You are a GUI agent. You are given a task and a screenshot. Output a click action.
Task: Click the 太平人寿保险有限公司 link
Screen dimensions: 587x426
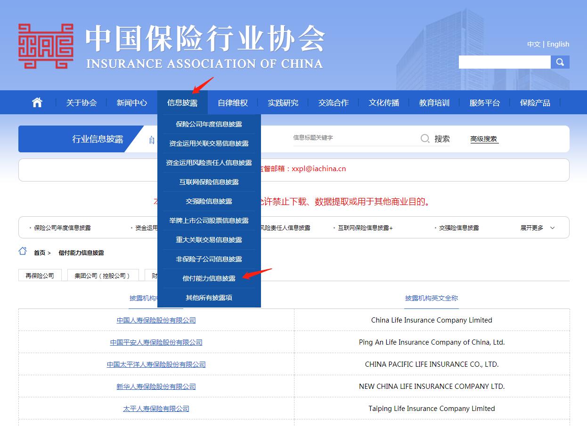156,408
